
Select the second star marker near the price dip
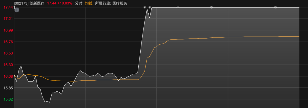tap(150, 7)
